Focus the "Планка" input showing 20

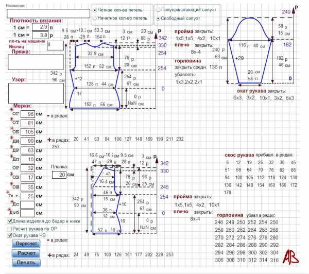click(60, 175)
